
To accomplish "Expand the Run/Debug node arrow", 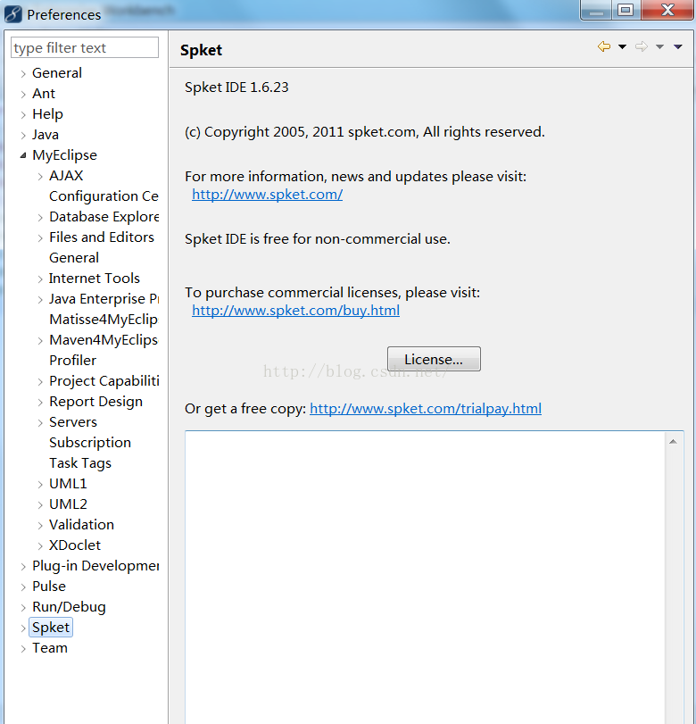I will (23, 608).
